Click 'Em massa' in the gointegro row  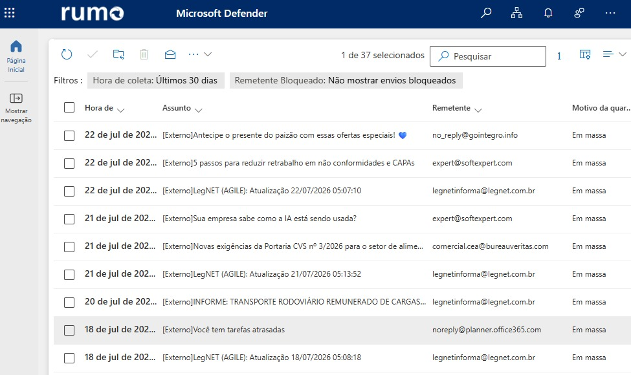589,135
